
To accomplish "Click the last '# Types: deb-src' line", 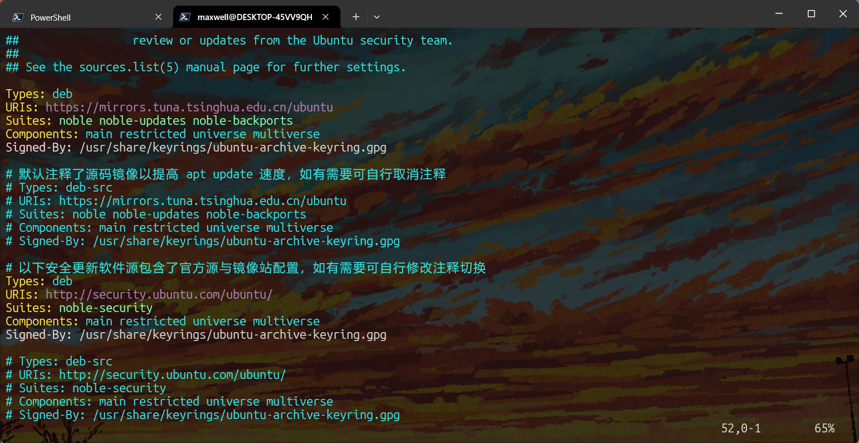I will (x=59, y=361).
